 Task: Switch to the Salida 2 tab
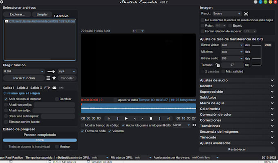click(22, 88)
